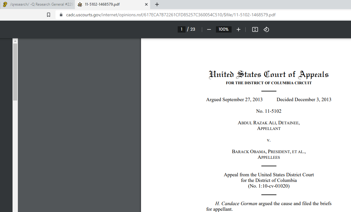Image resolution: width=351 pixels, height=212 pixels.
Task: Switch to the /qresearch/ Q Research General tab
Action: (x=37, y=4)
